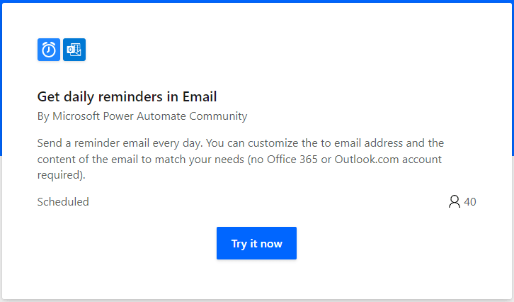Click the Scheduled flow type label
The width and height of the screenshot is (514, 302).
(x=63, y=202)
